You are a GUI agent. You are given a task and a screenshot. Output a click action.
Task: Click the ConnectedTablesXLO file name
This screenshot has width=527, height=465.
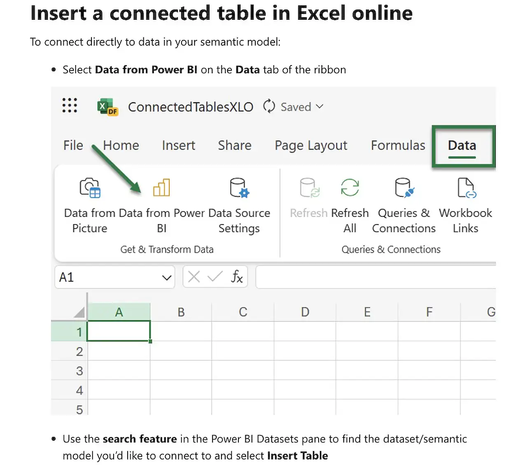[191, 107]
